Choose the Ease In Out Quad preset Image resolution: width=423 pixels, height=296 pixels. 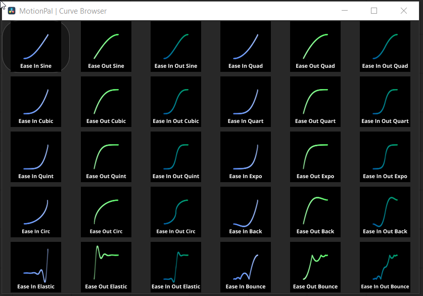(x=385, y=47)
